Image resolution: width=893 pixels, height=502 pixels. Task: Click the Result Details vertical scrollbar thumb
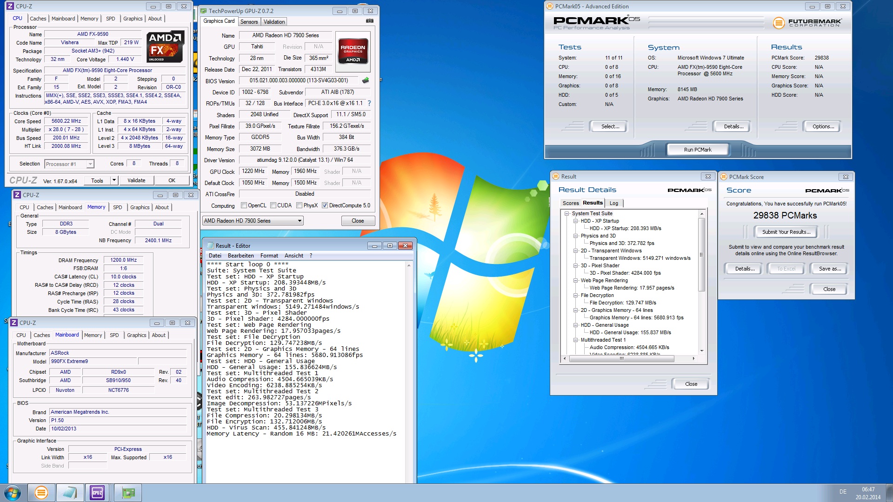[701, 255]
